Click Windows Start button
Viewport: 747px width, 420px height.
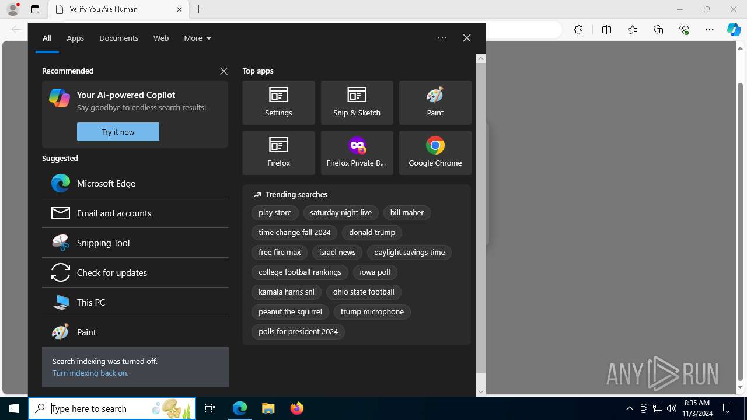click(x=14, y=408)
